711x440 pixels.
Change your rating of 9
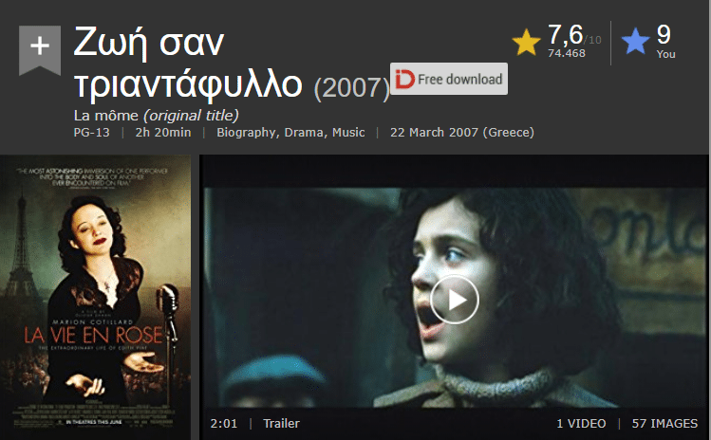(664, 34)
